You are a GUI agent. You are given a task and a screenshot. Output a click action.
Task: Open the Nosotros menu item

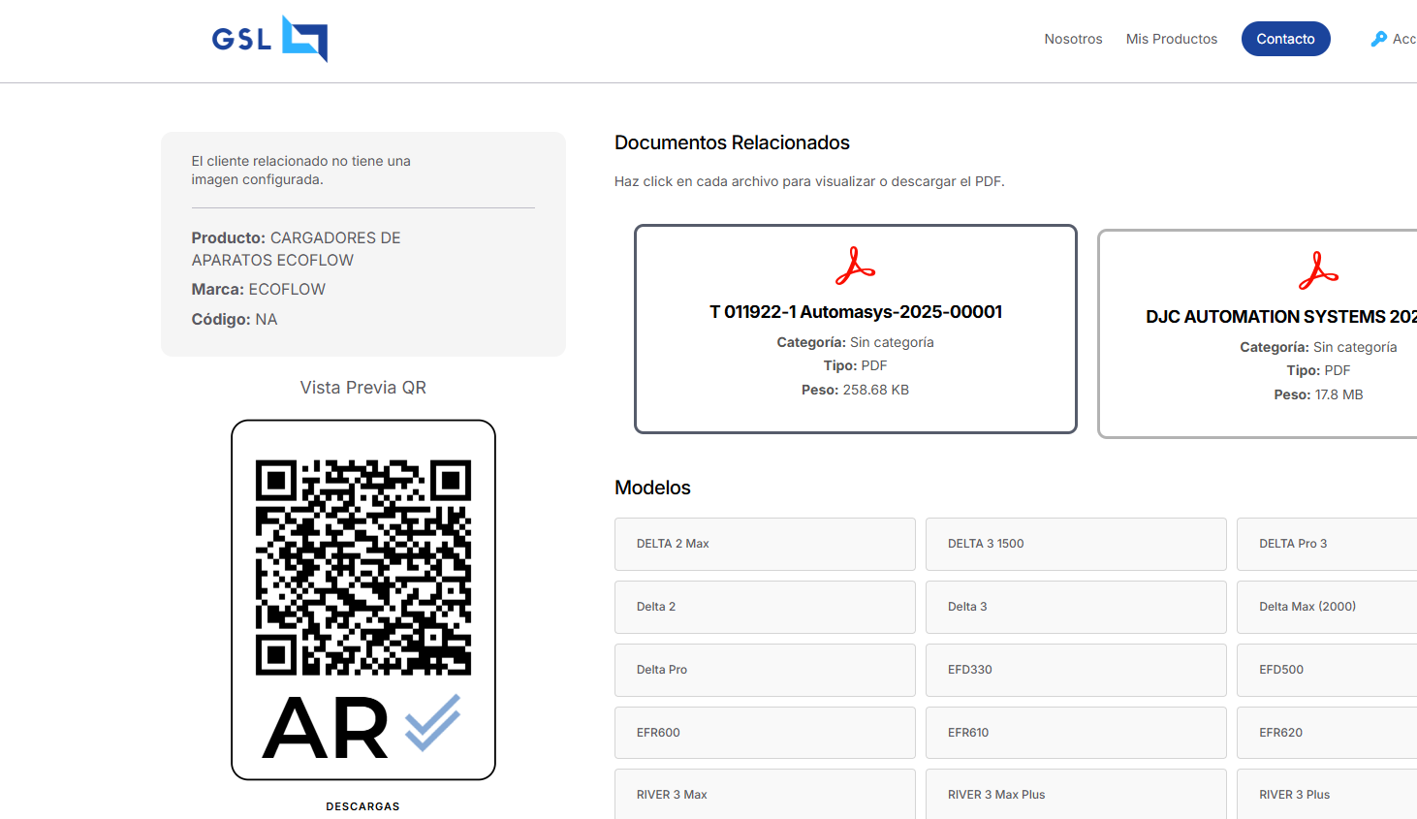(1073, 39)
